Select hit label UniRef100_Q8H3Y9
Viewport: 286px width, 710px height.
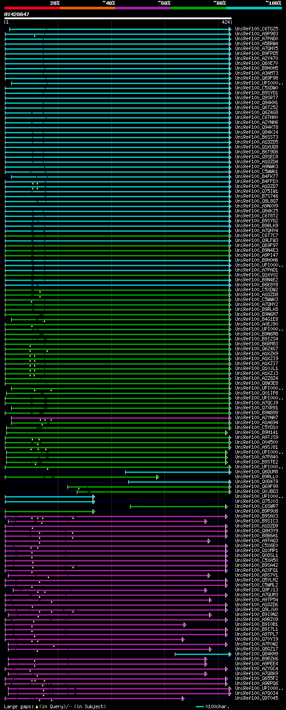click(257, 531)
